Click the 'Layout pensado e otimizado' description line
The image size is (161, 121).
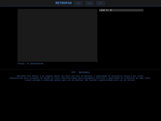pyautogui.click(x=80, y=80)
